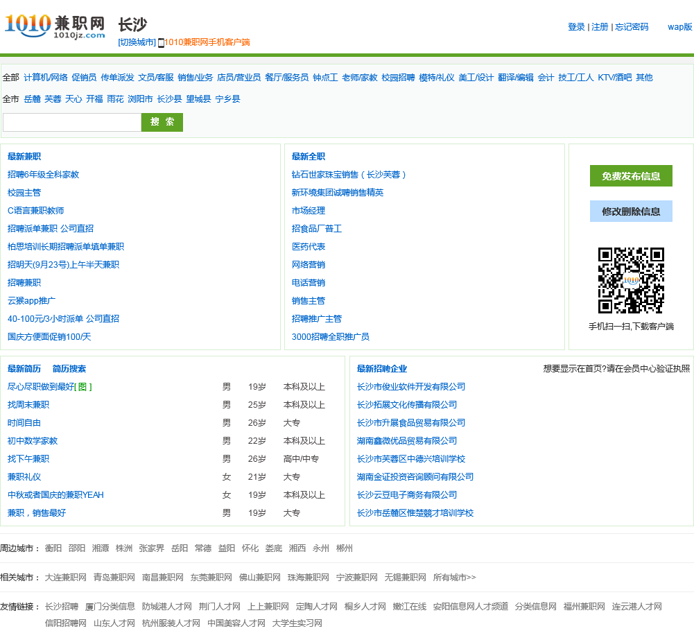Image resolution: width=694 pixels, height=631 pixels.
Task: Open the 湖南鑫微优品贸易有限公司 company page
Action: 407,440
